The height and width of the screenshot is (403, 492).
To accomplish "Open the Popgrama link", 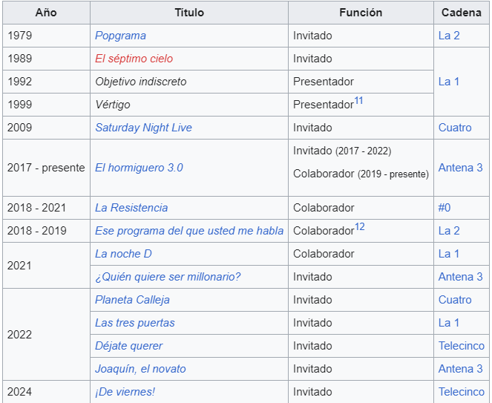I will click(120, 36).
